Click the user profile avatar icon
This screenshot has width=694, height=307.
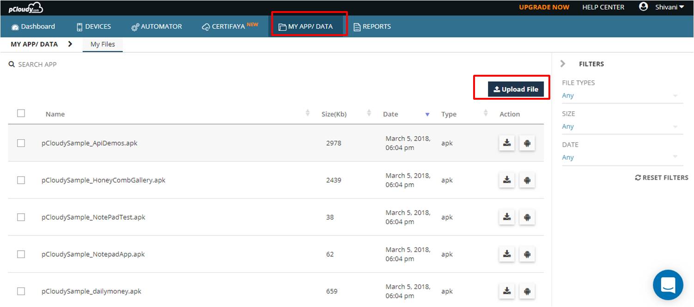click(x=643, y=7)
